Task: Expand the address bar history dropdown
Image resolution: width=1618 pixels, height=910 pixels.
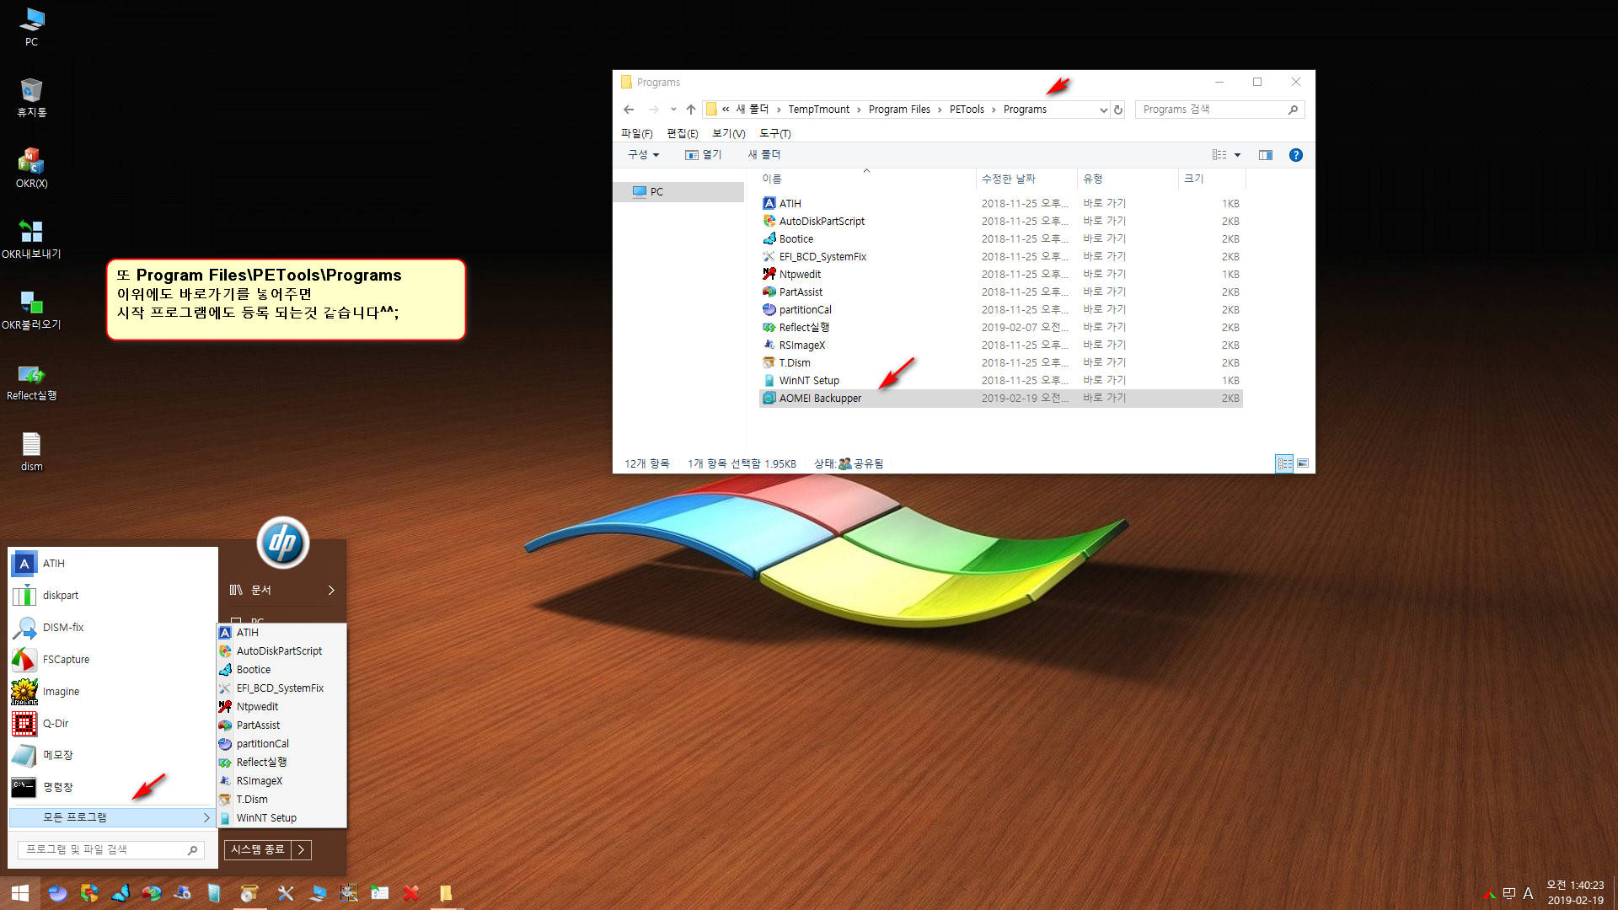Action: coord(1103,110)
